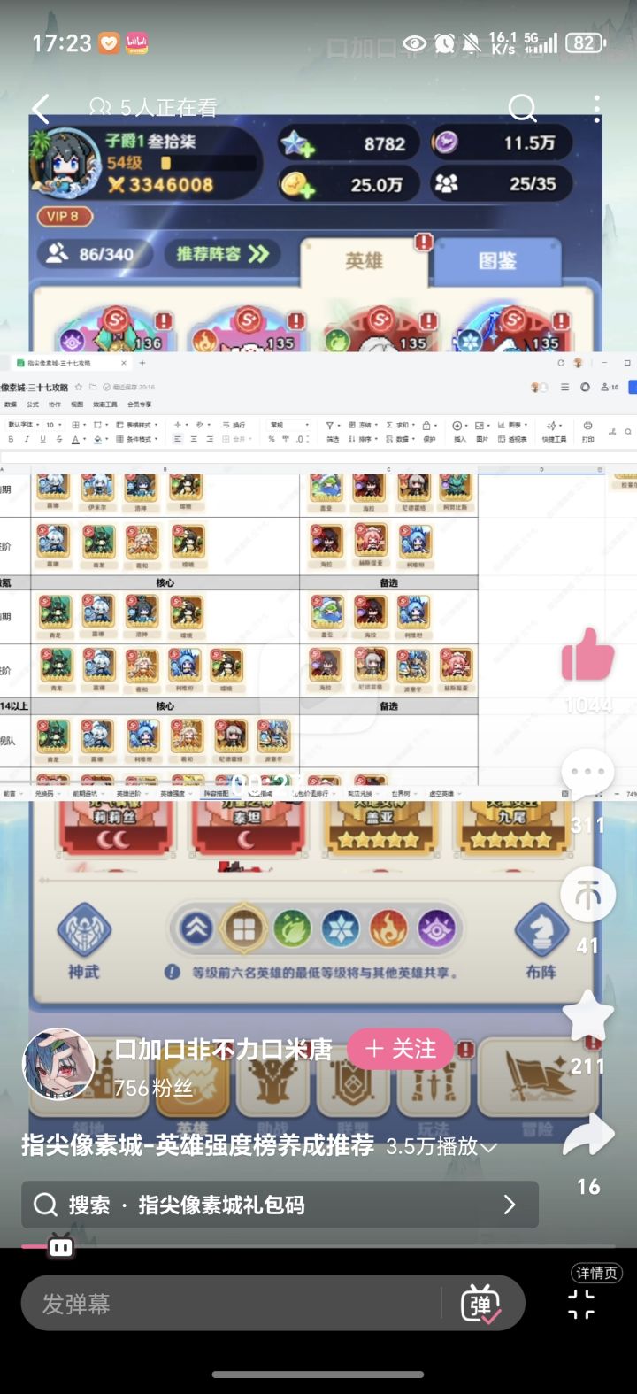Toggle bold B in spreadsheet toolbar

tap(12, 439)
